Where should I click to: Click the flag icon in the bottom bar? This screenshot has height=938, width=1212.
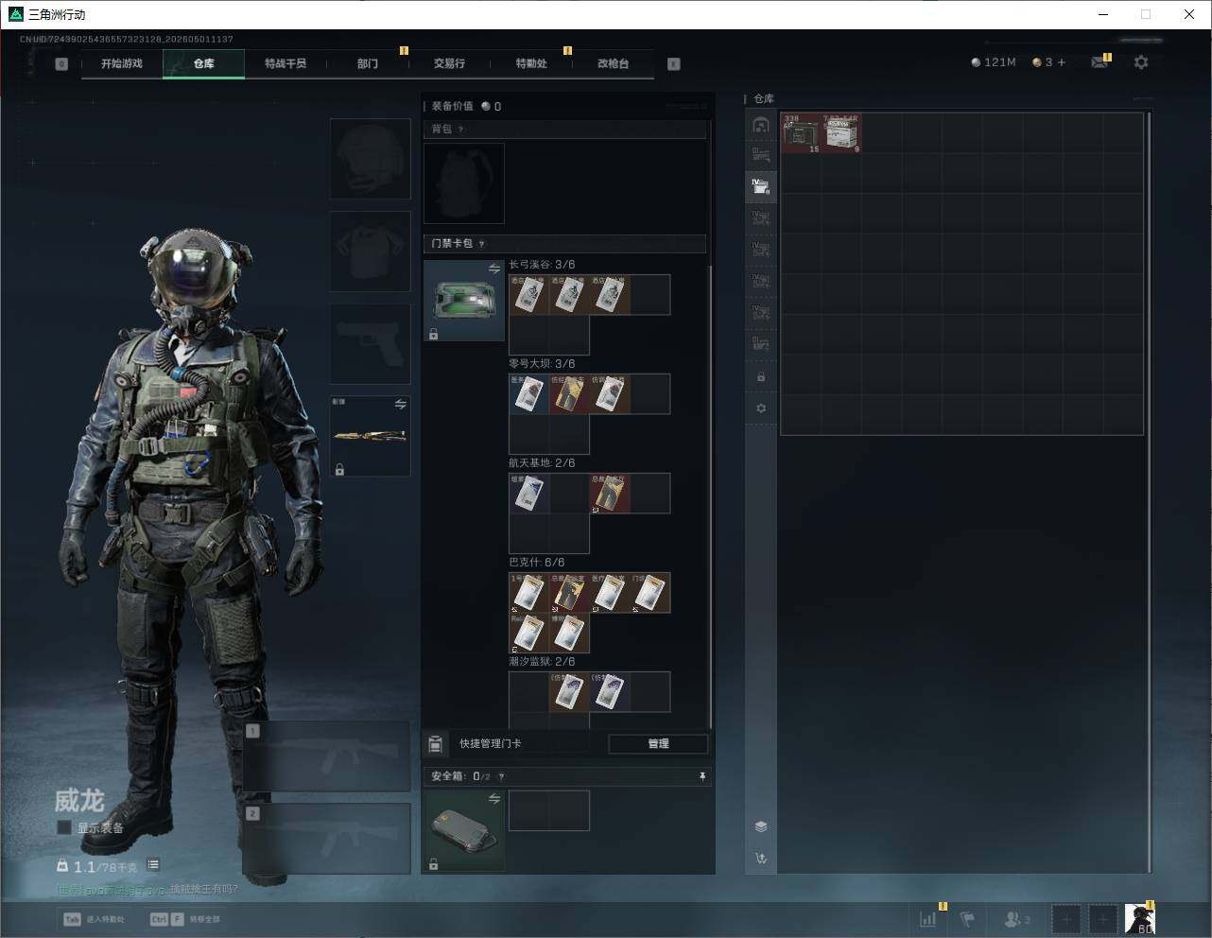click(x=967, y=919)
